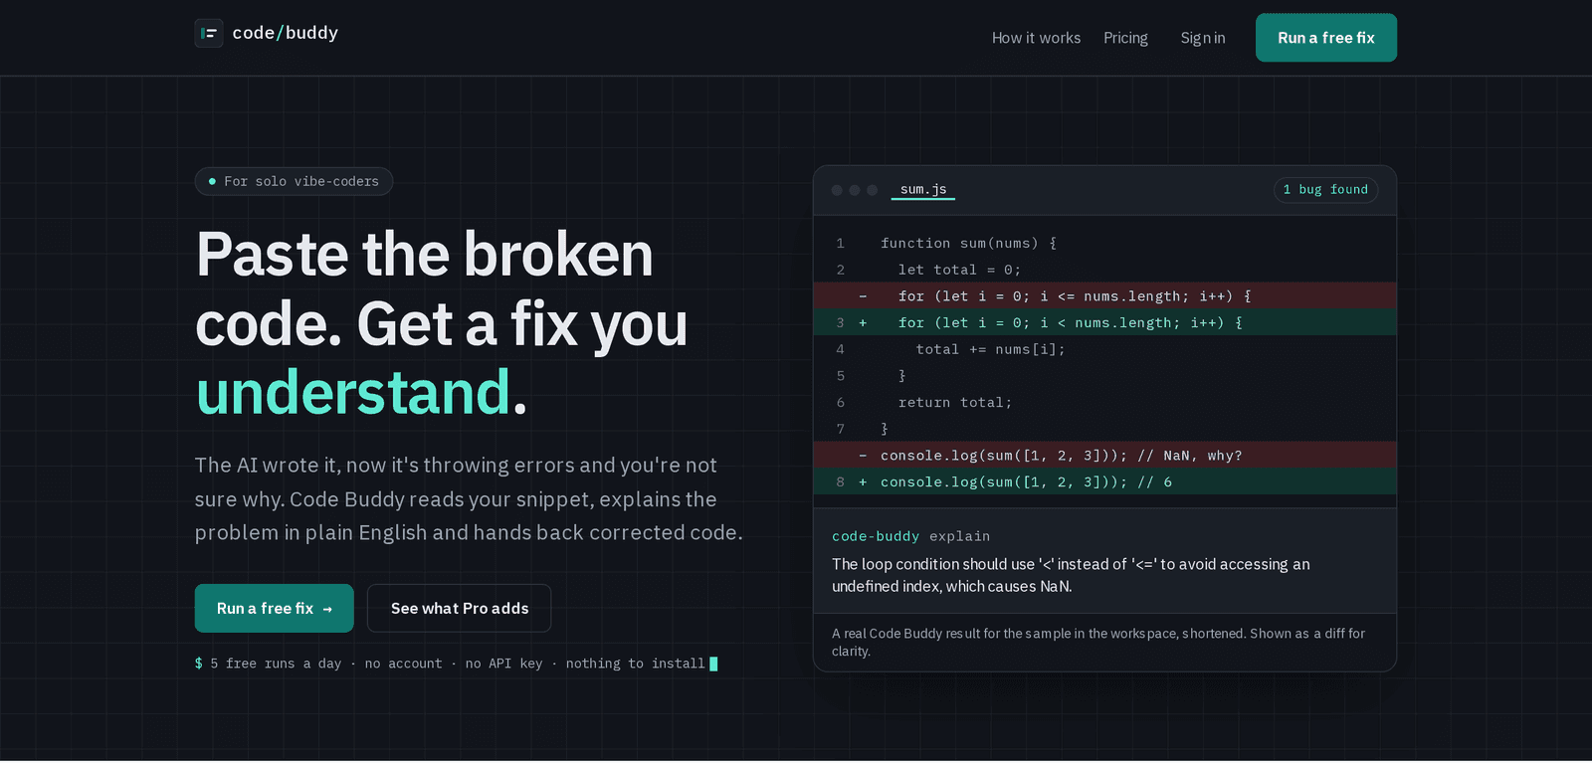Click the first window dot in the code card
The width and height of the screenshot is (1592, 763).
pos(837,190)
